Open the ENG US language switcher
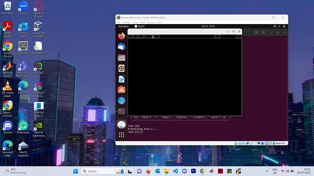 click(x=275, y=171)
